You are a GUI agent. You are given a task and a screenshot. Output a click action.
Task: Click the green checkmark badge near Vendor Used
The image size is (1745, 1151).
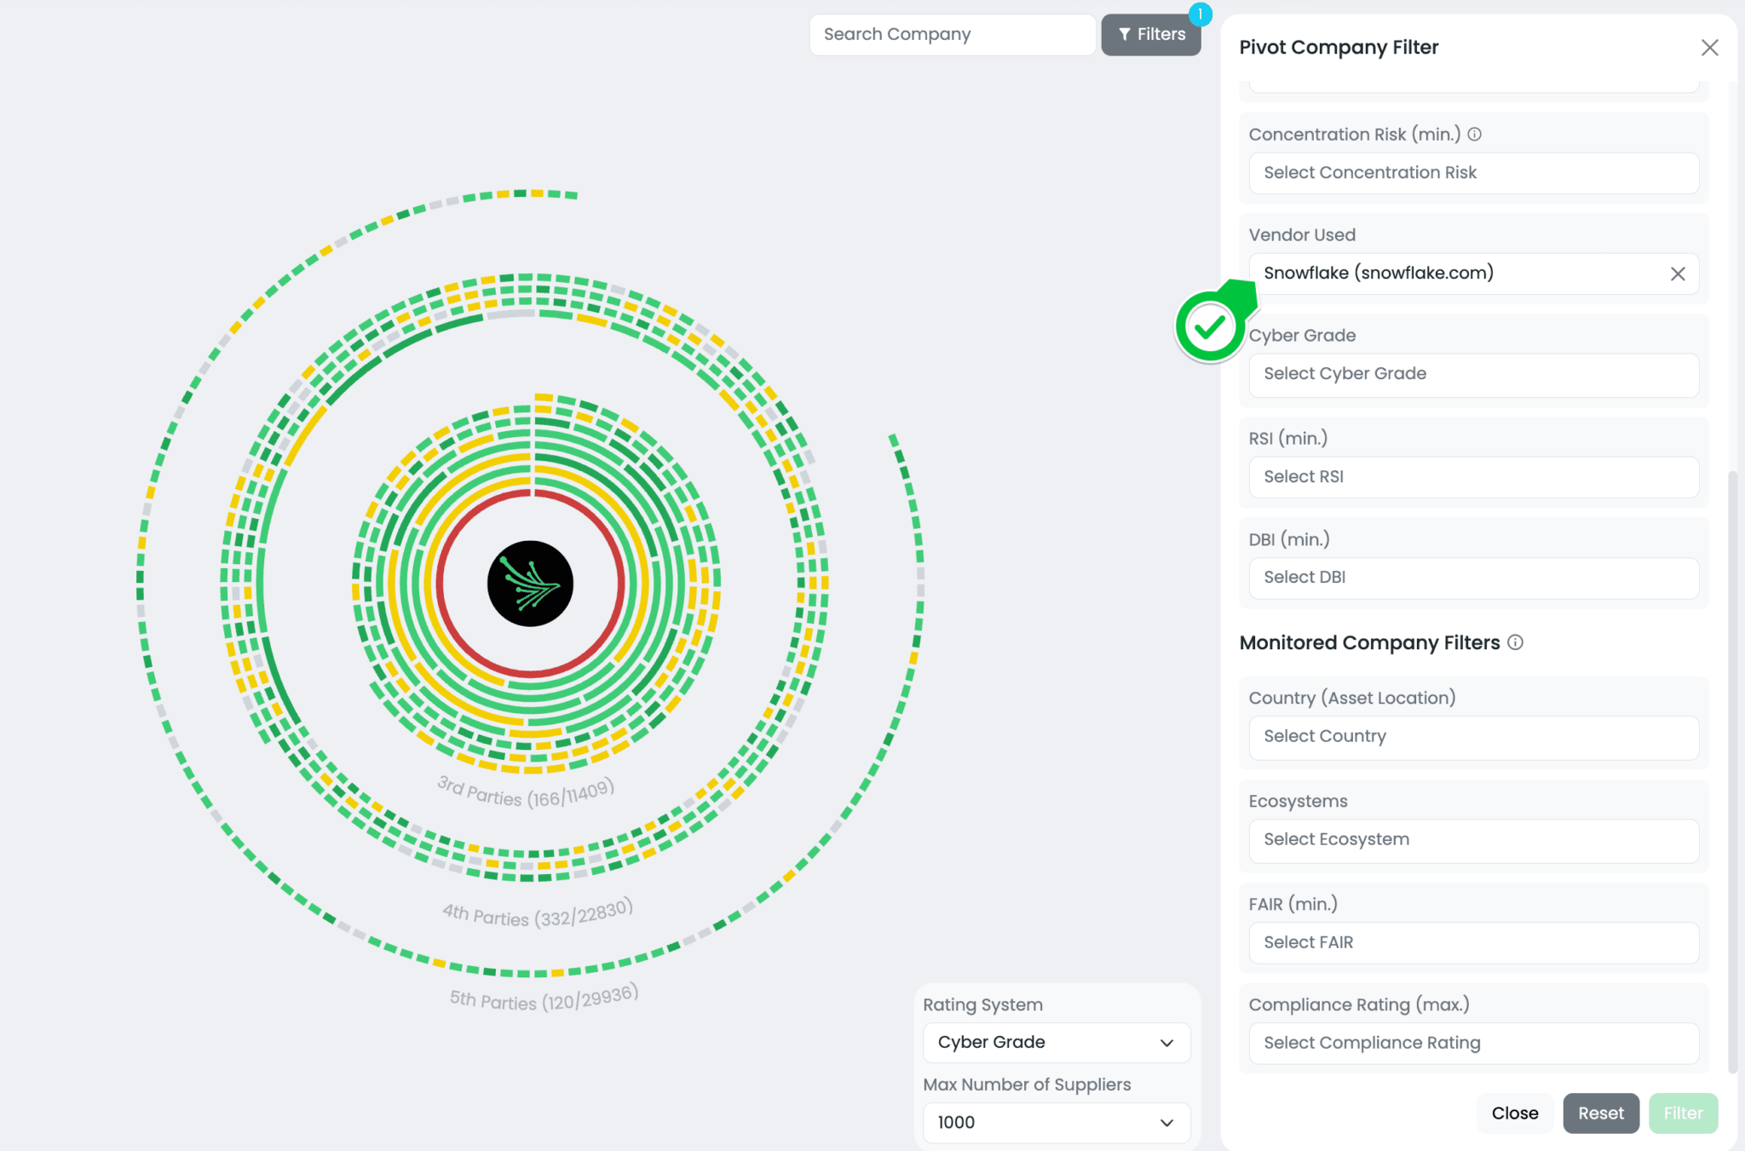[1209, 325]
